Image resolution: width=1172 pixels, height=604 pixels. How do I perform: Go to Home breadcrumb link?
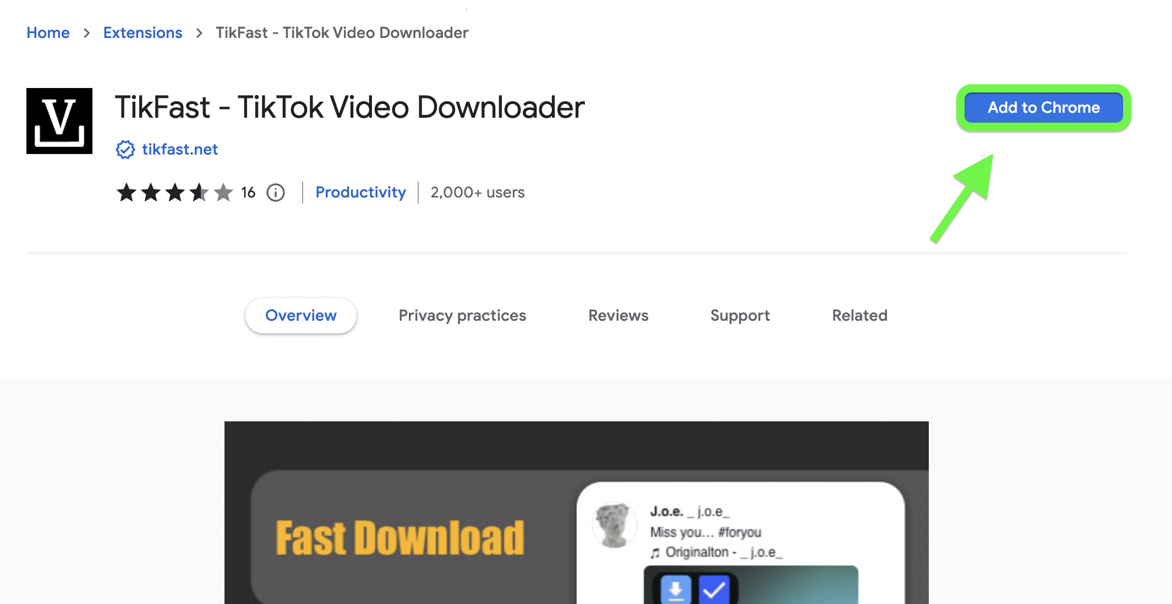coord(48,33)
